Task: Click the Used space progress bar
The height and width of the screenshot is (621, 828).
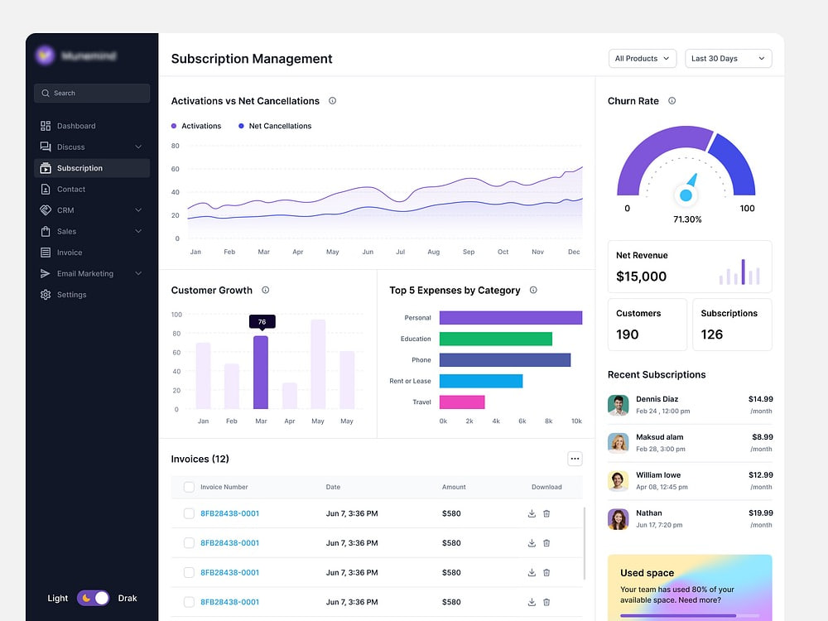Action: point(690,616)
